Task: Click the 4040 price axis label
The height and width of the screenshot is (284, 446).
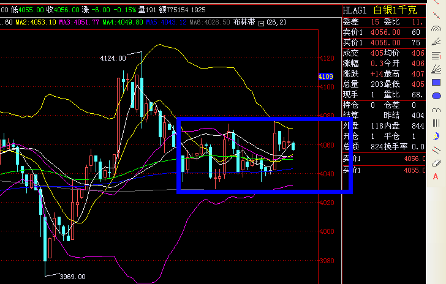Action: click(327, 174)
